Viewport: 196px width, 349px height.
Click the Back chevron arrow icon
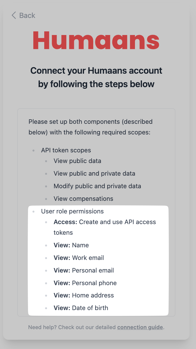point(14,15)
